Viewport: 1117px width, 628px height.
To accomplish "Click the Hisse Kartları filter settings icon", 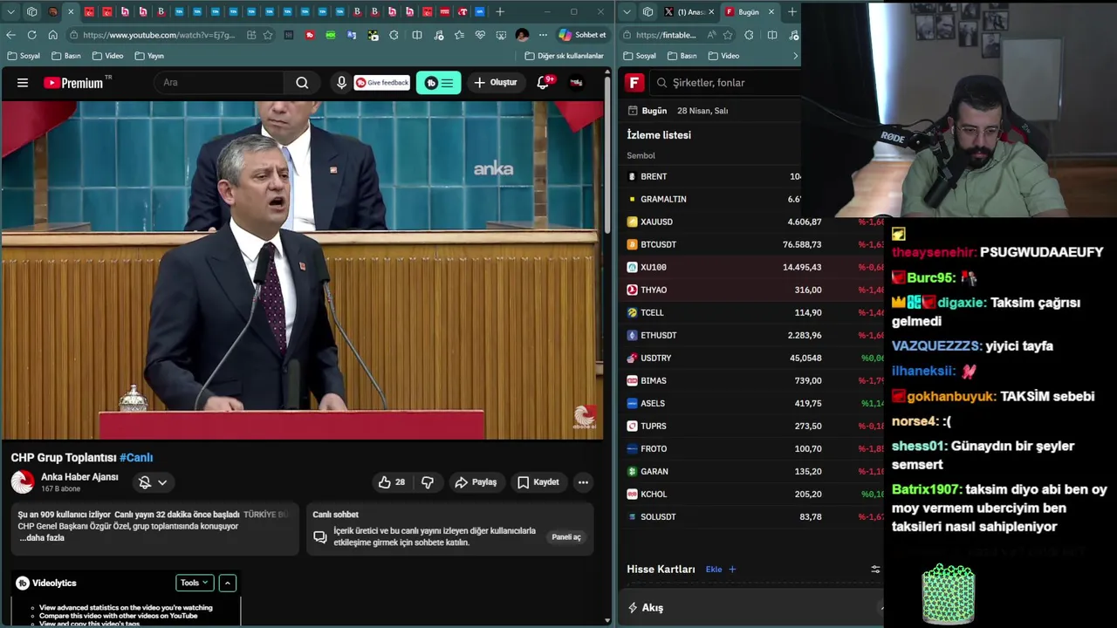I will [x=875, y=570].
